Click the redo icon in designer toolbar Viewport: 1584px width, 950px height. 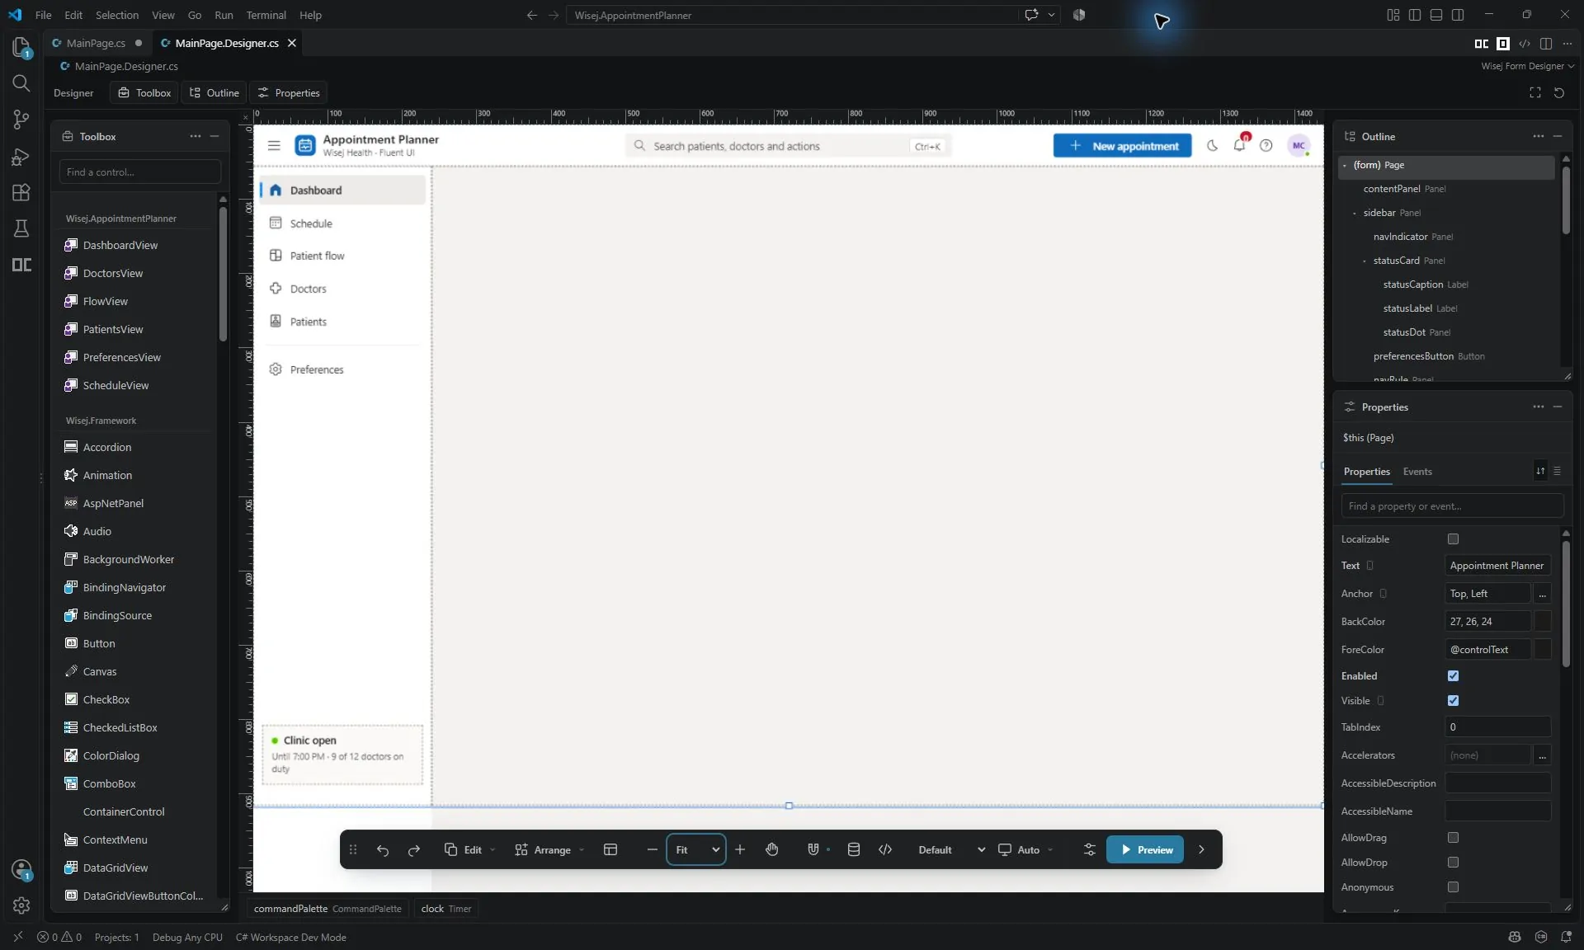pos(414,849)
